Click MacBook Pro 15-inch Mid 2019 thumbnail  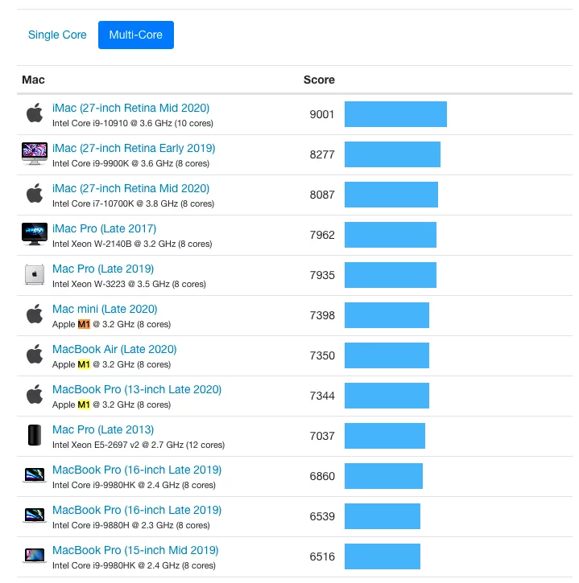click(x=35, y=556)
